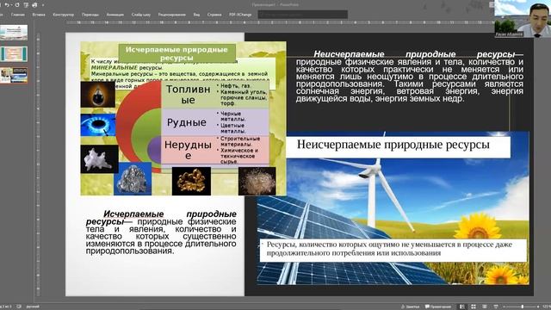Select the grey metallic ore picture
This screenshot has width=551, height=310.
click(133, 179)
